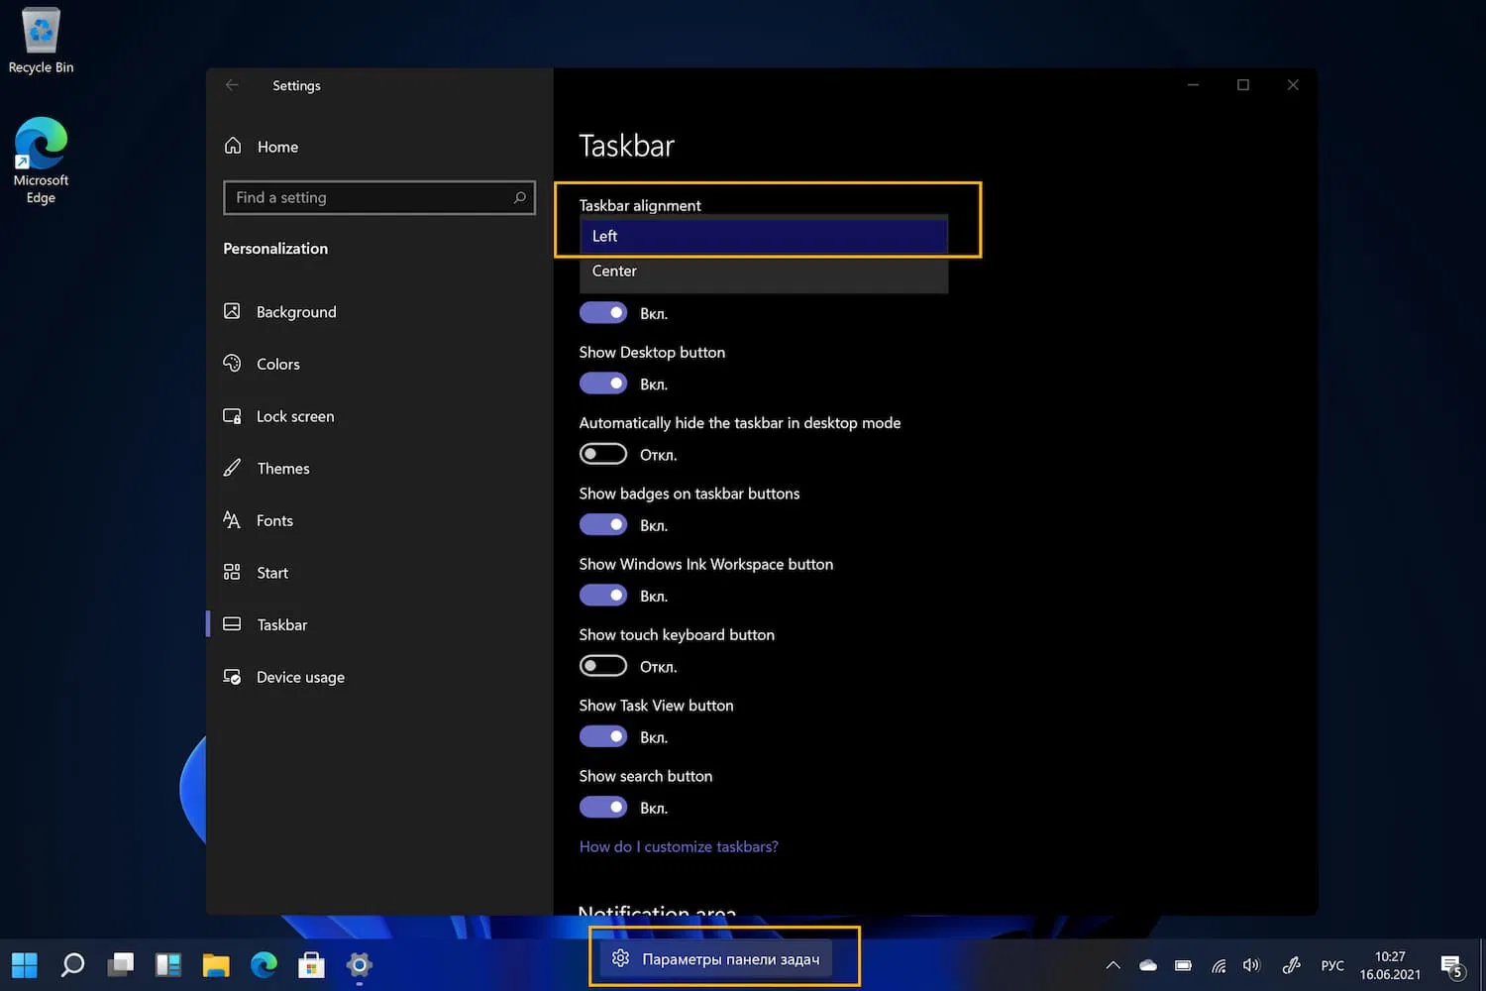Click the search magnifier in Find a setting
Screen dimensions: 1486x991
[x=519, y=198]
